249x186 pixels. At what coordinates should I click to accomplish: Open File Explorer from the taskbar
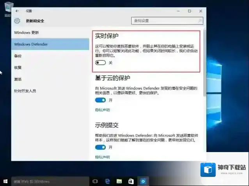119,181
